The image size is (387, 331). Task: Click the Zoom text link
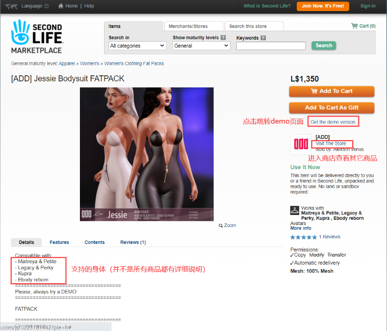230,225
